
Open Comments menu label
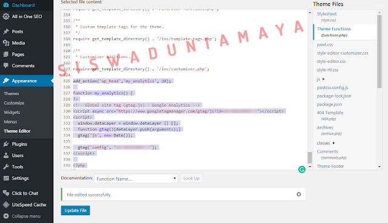tap(23, 66)
